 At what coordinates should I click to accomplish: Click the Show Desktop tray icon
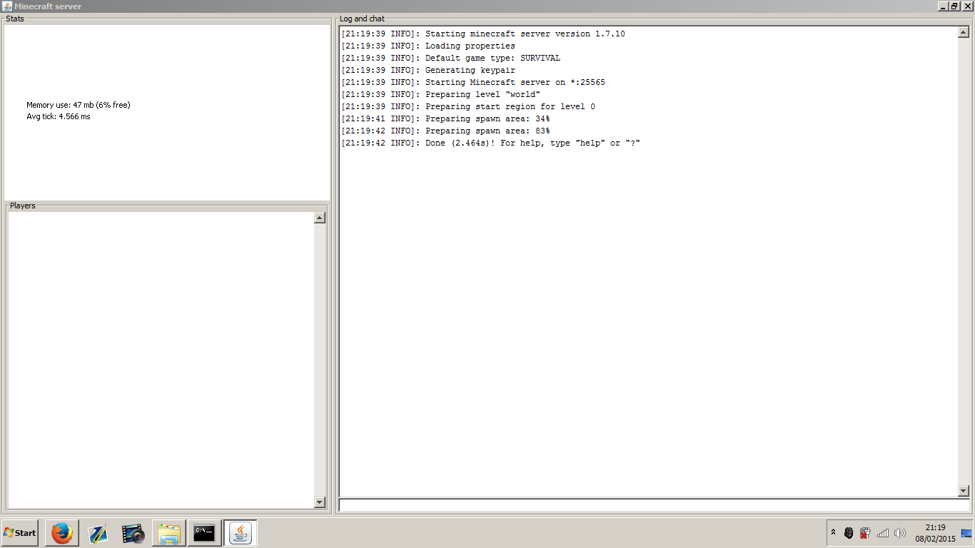(x=967, y=533)
